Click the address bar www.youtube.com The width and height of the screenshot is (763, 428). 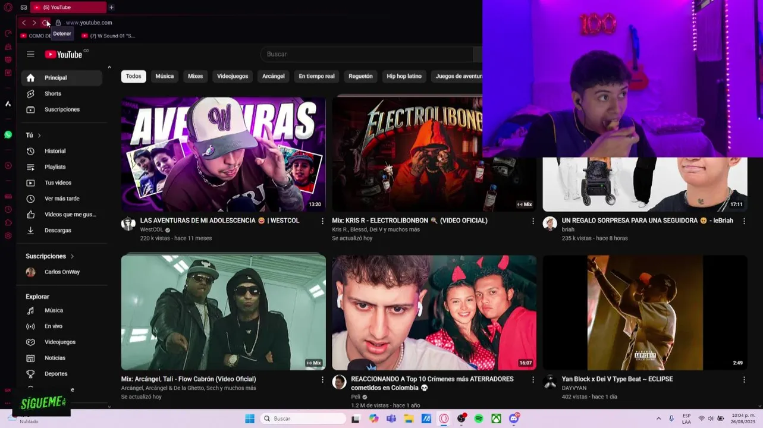pyautogui.click(x=89, y=23)
